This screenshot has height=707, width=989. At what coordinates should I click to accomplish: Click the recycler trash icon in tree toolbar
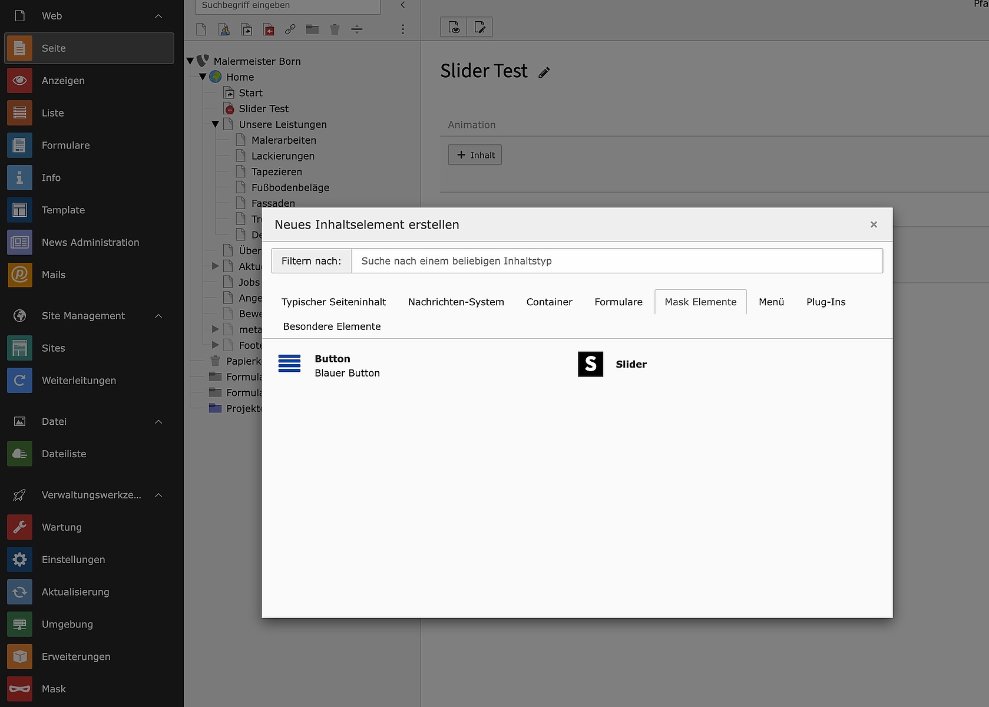(x=335, y=29)
